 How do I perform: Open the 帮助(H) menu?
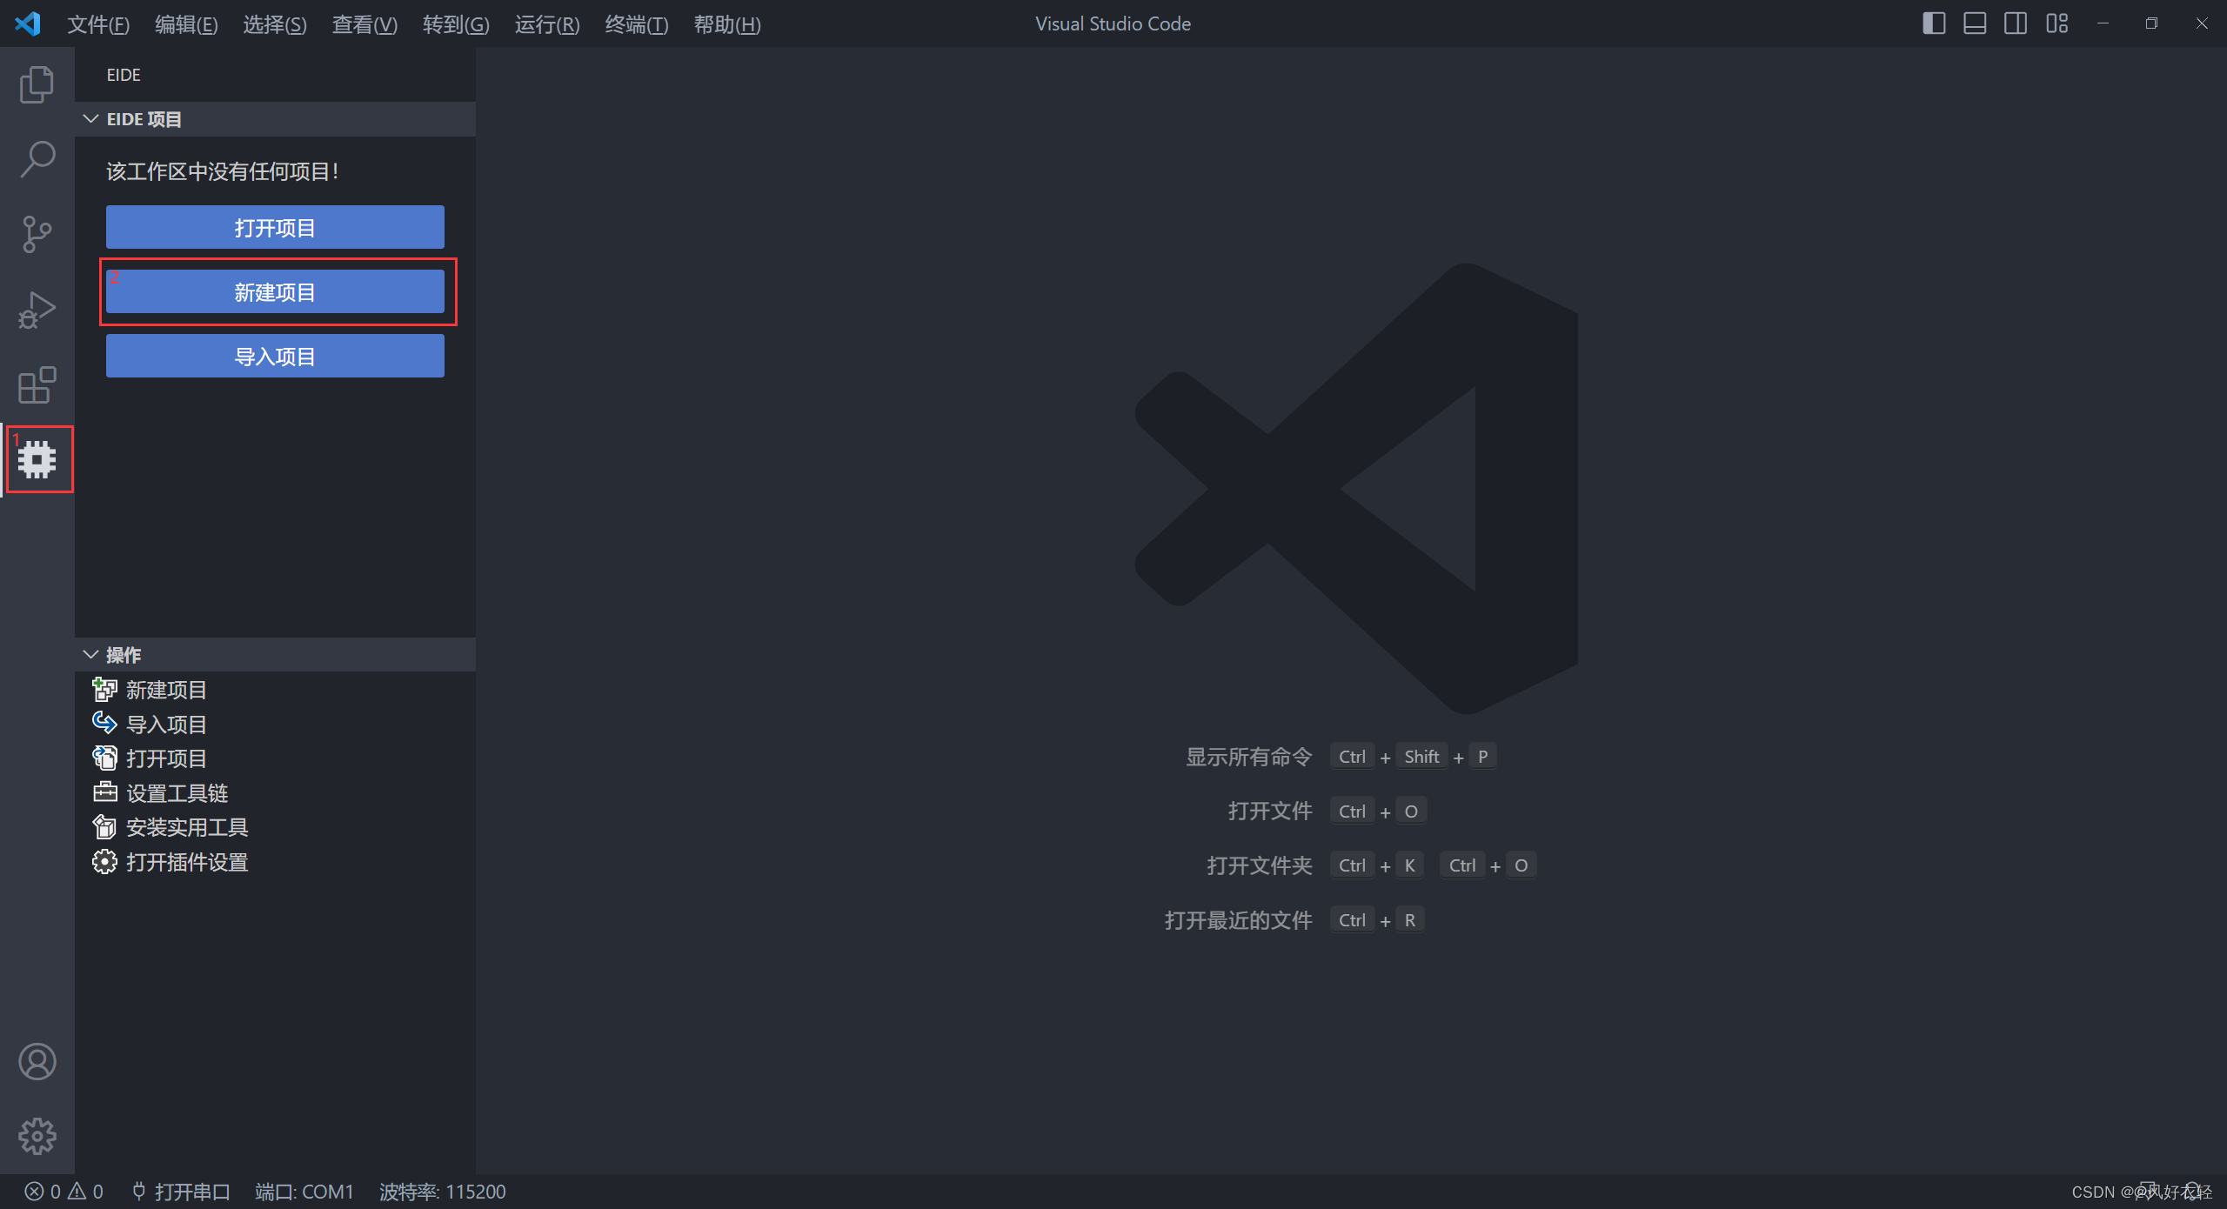727,24
